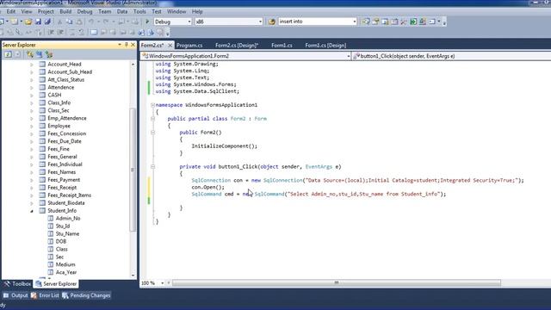Open the Data menu
Viewport: 551px width, 310px height.
[x=122, y=11]
